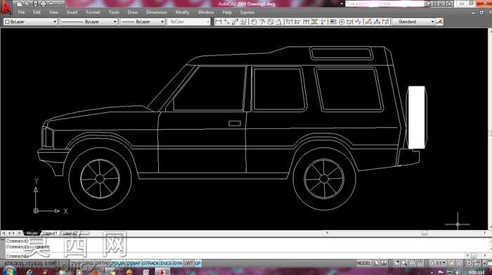Toggle ORTHO mode in status bar
This screenshot has height=275, width=492.
coord(103,263)
